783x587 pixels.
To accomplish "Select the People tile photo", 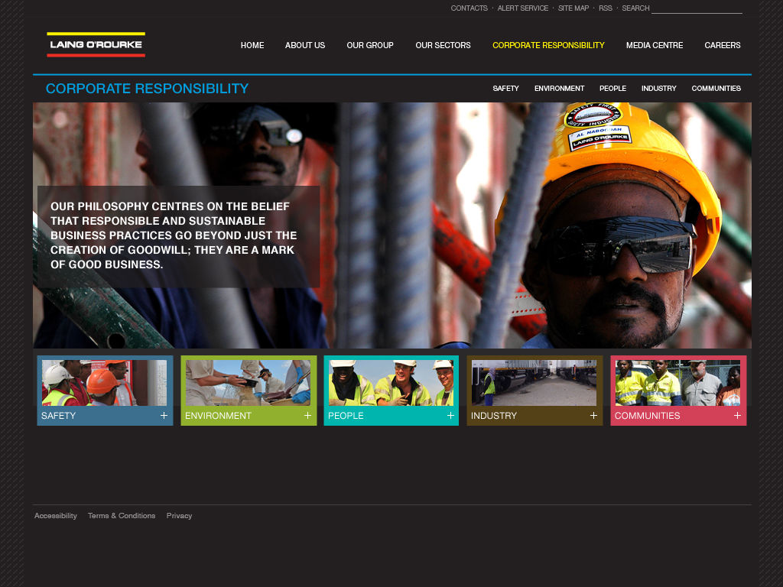I will point(391,383).
